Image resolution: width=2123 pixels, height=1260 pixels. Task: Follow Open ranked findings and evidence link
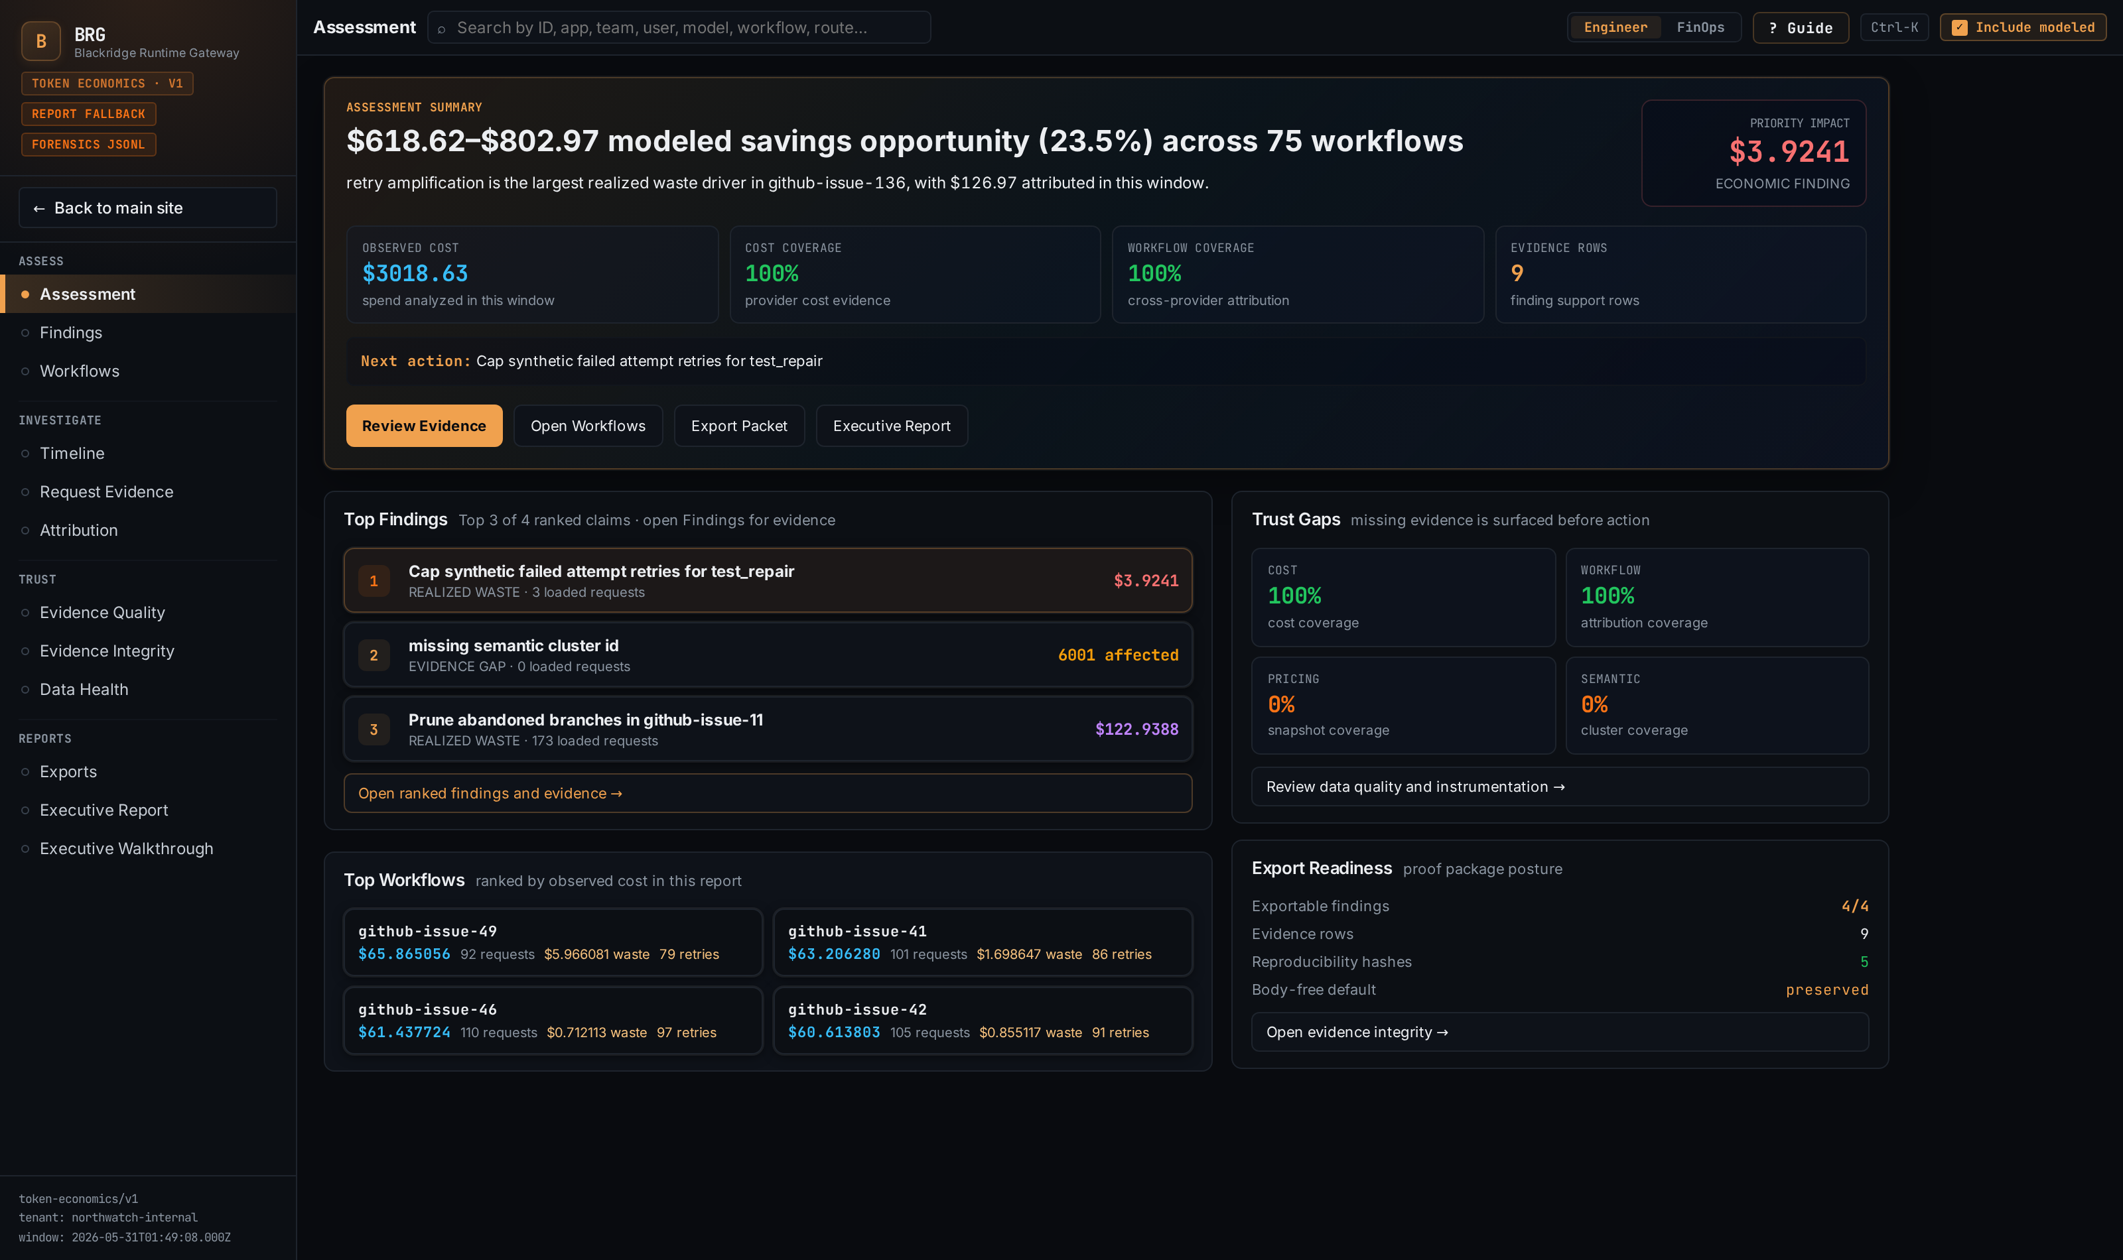pyautogui.click(x=768, y=793)
